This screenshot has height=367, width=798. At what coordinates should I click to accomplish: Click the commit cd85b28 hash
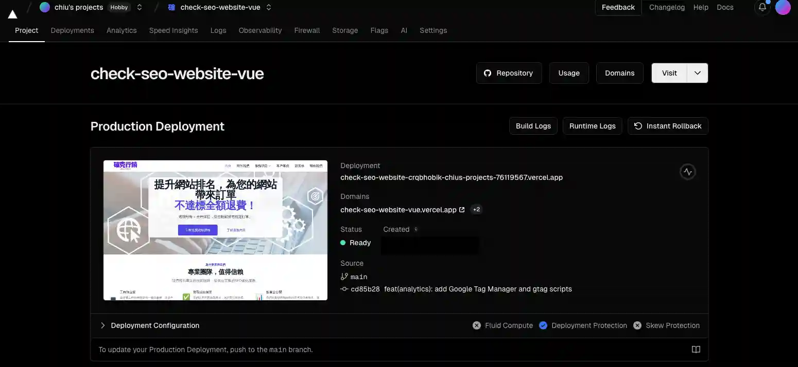(365, 289)
